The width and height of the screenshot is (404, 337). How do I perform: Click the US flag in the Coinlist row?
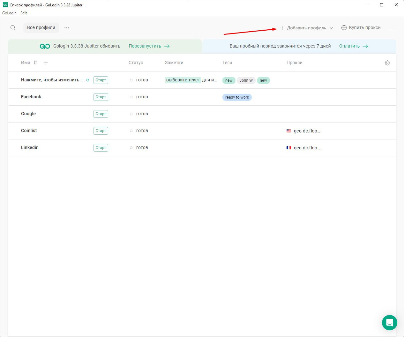click(289, 131)
